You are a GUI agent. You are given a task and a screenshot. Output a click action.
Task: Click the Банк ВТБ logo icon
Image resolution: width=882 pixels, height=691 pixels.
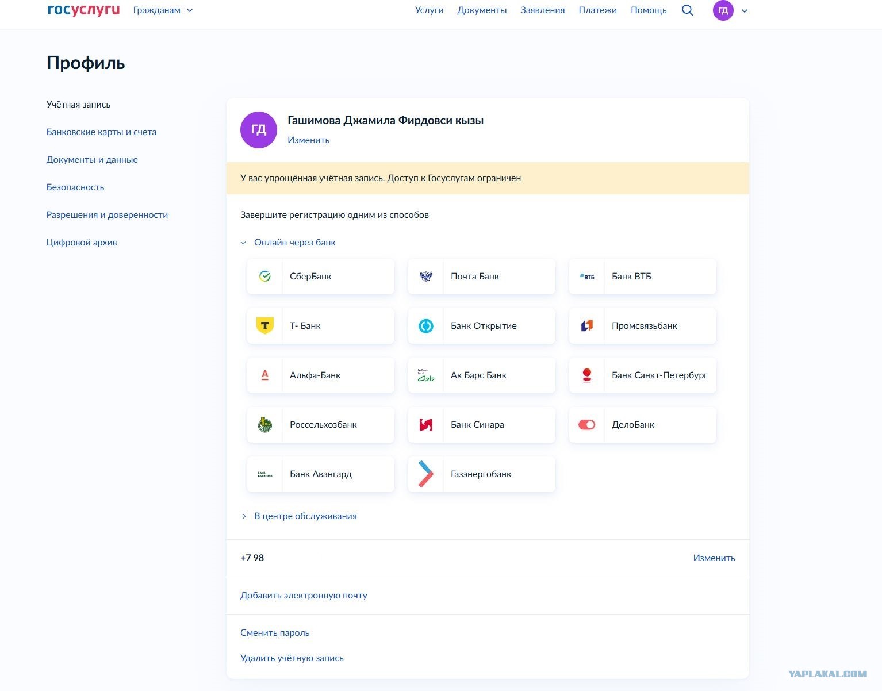click(x=587, y=277)
